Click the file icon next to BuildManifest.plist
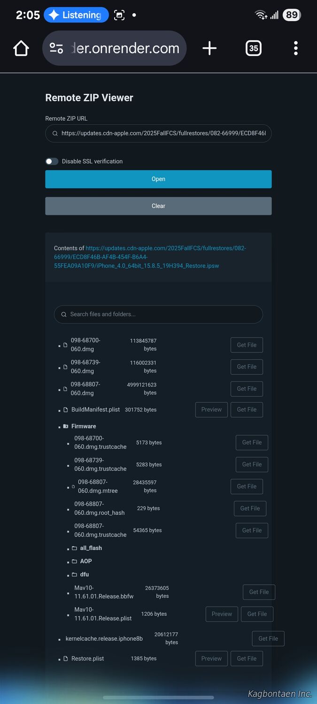This screenshot has height=704, width=317. tap(66, 410)
